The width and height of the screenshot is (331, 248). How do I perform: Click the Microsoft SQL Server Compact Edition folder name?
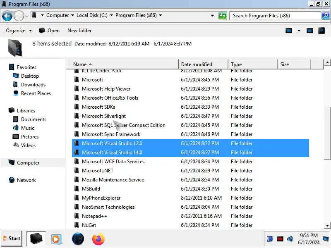(x=123, y=125)
